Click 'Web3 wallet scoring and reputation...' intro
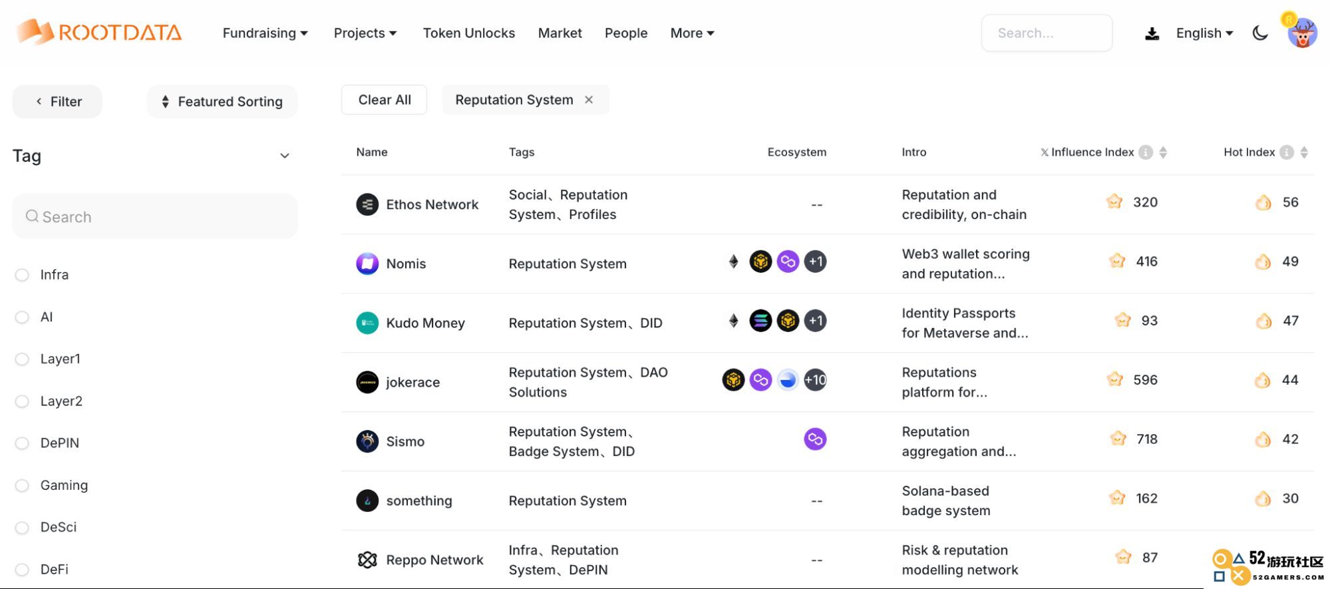The image size is (1330, 589). (x=965, y=264)
